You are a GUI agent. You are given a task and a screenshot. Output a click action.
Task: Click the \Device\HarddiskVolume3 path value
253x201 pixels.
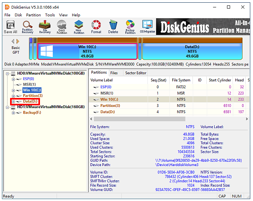pyautogui.click(x=177, y=165)
